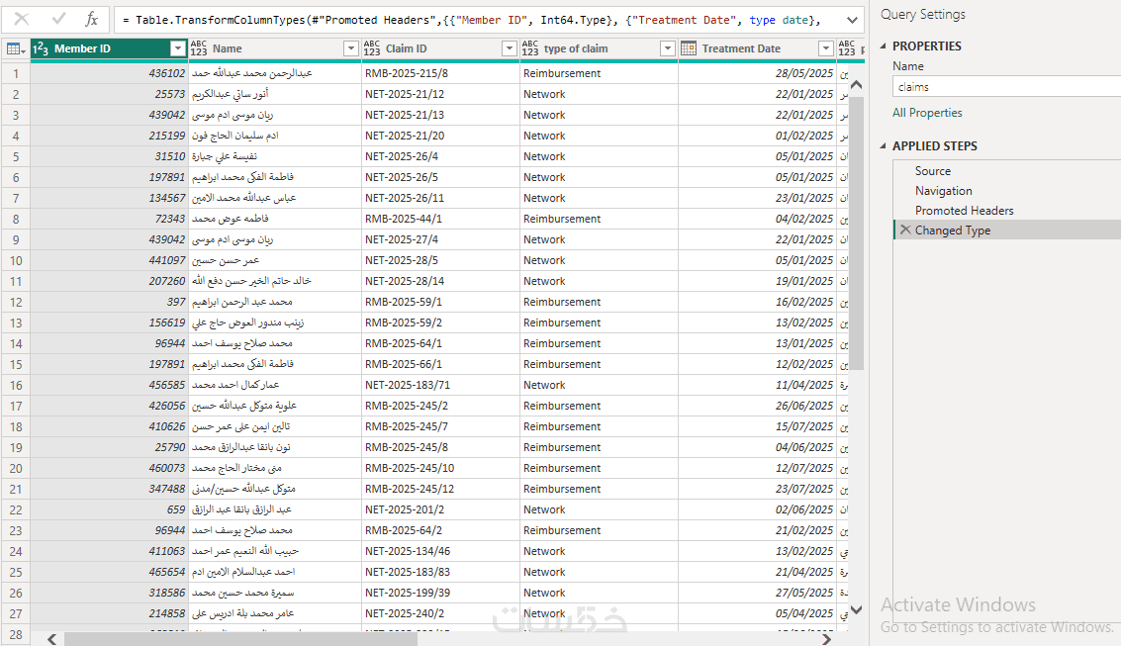Click horizontal scrollbar right arrow
This screenshot has width=1121, height=646.
click(826, 639)
